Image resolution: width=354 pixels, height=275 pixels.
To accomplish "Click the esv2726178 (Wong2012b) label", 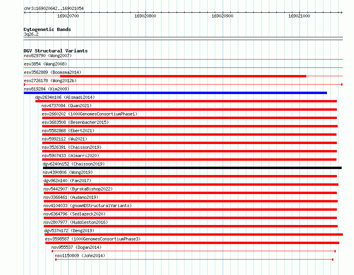I will click(50, 81).
